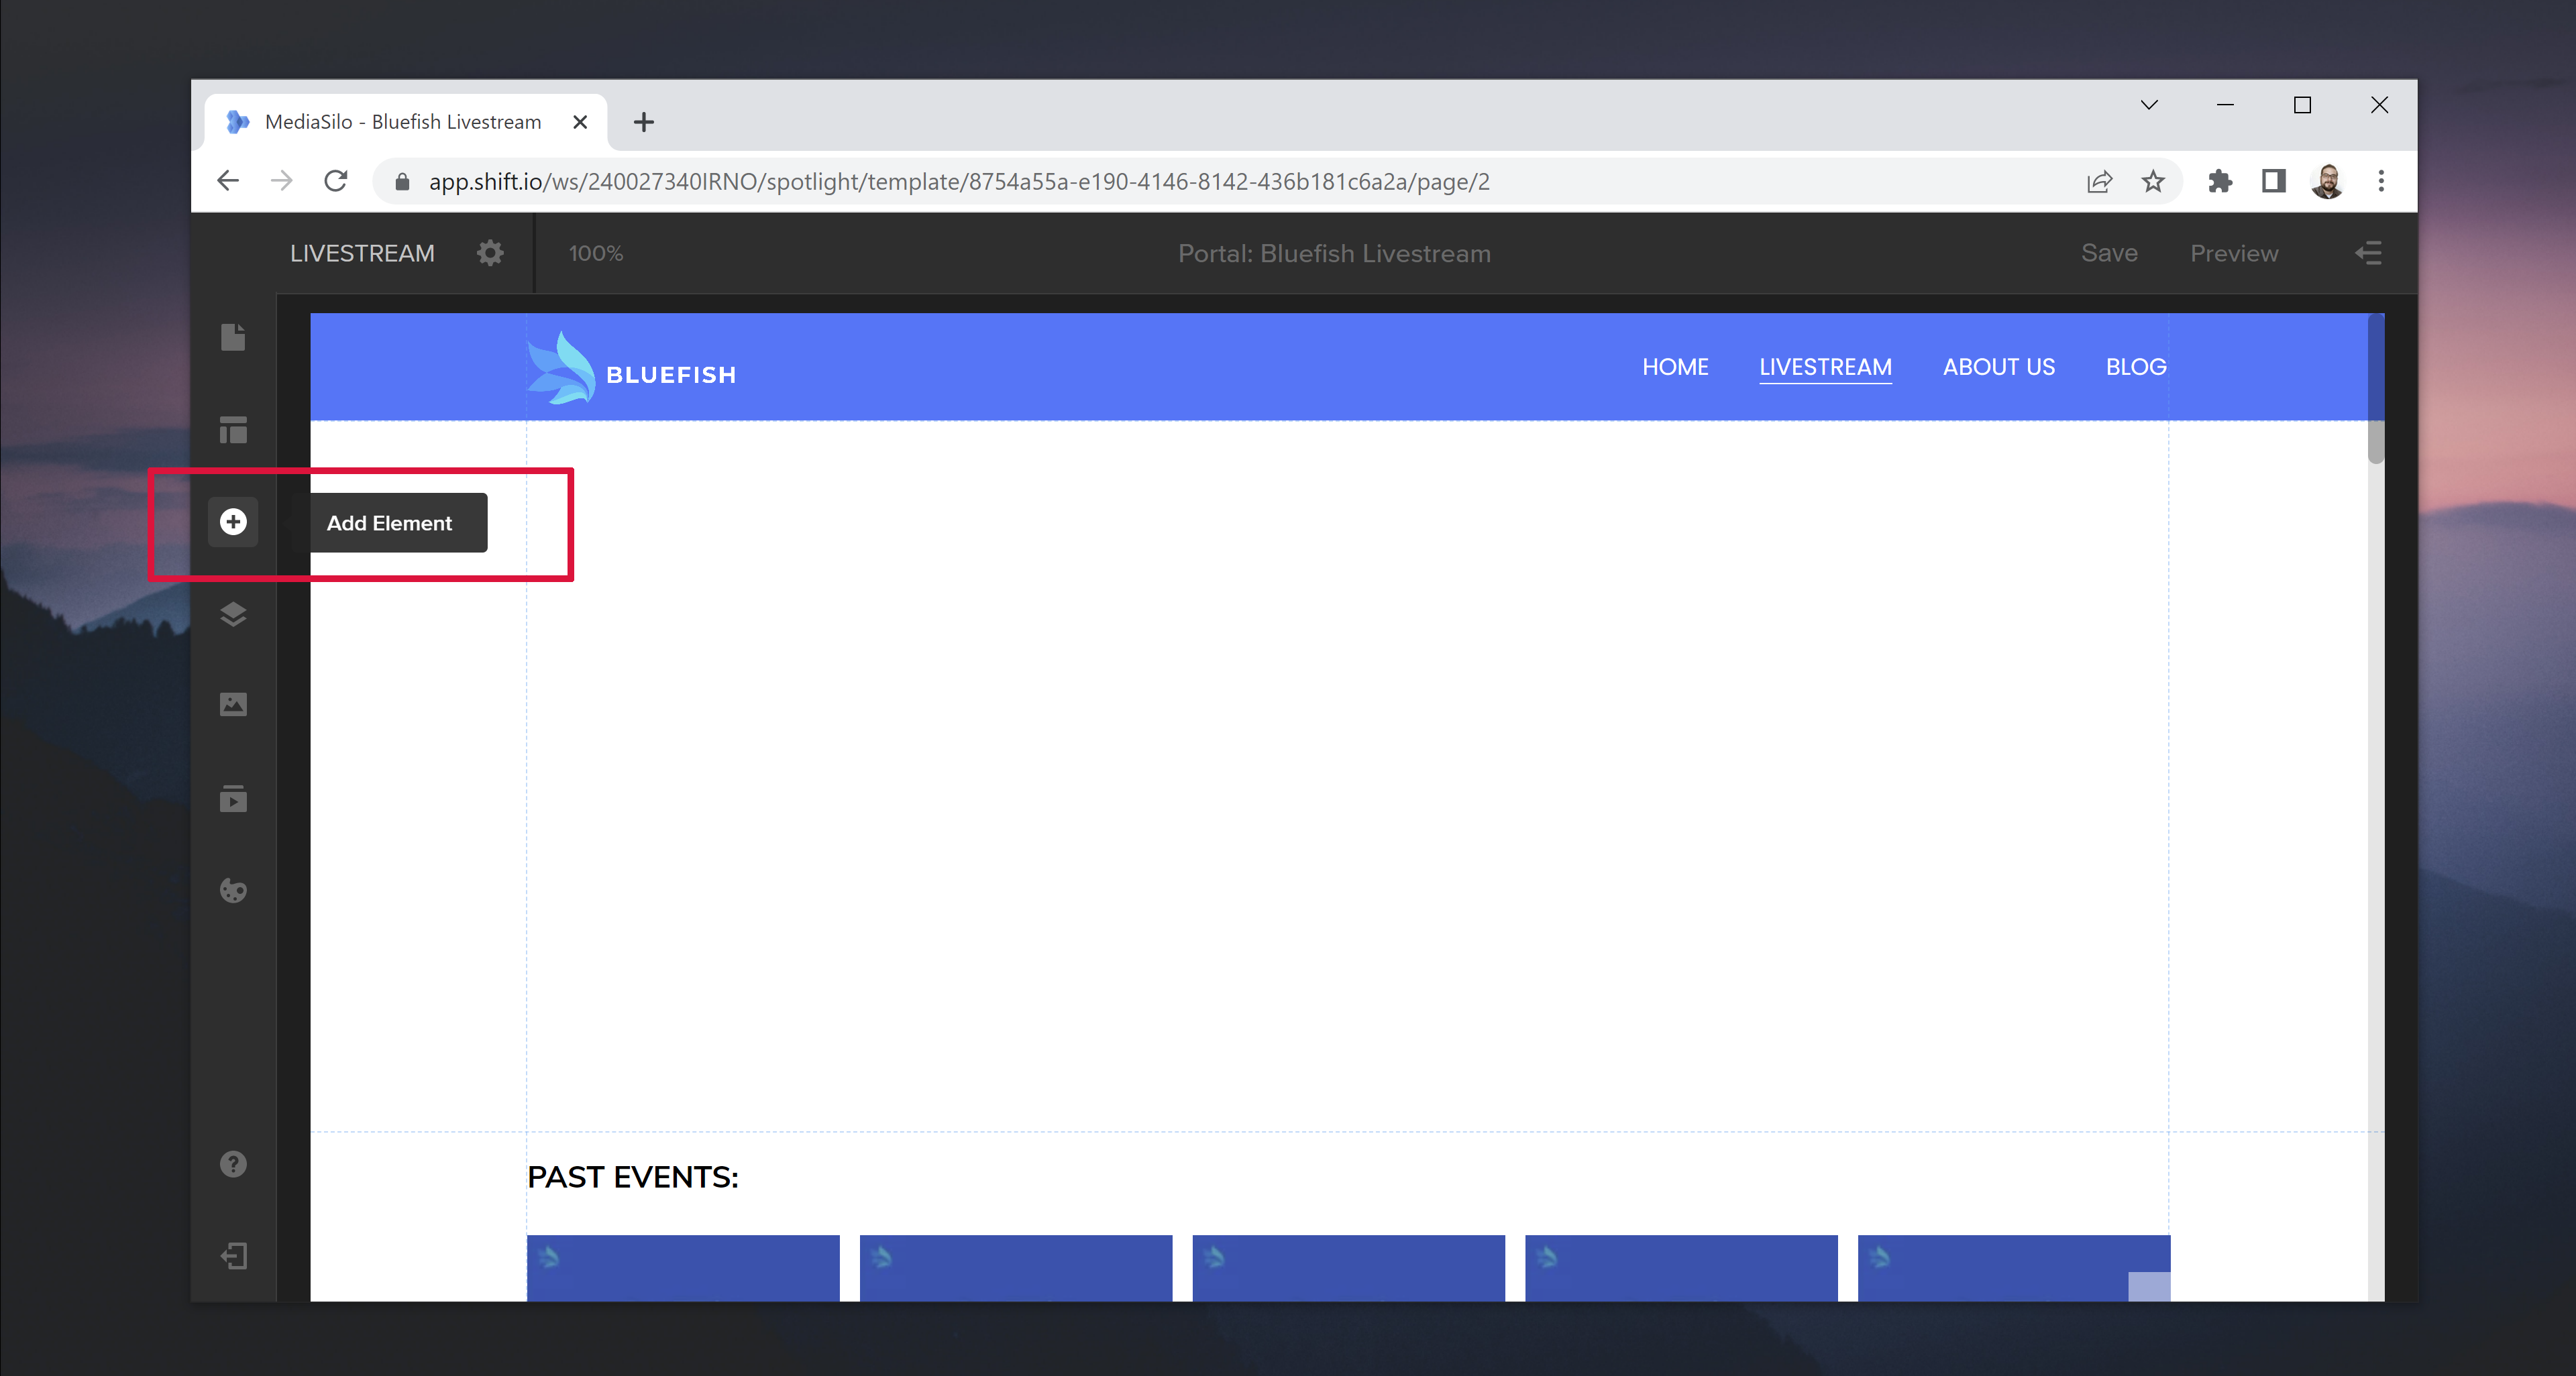
Task: Collapse the right panel toggle arrow
Action: tap(2368, 253)
